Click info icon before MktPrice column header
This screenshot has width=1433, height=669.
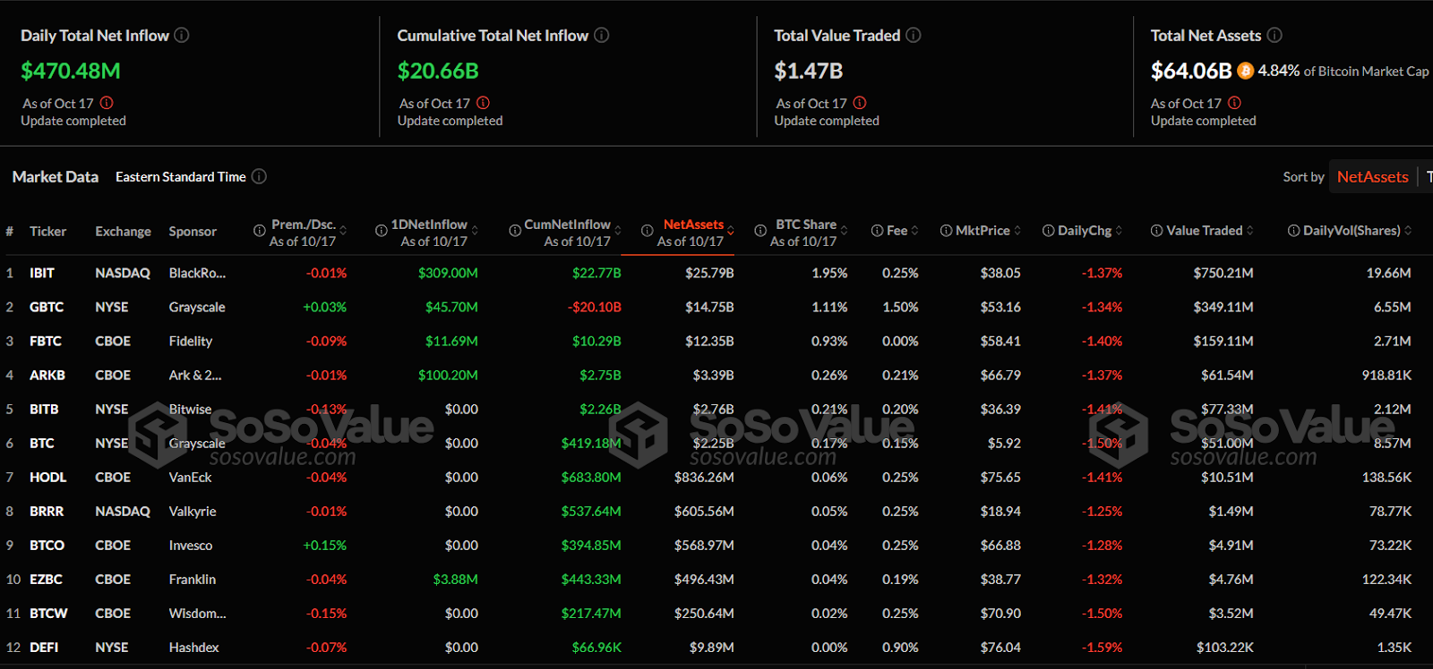(x=947, y=231)
